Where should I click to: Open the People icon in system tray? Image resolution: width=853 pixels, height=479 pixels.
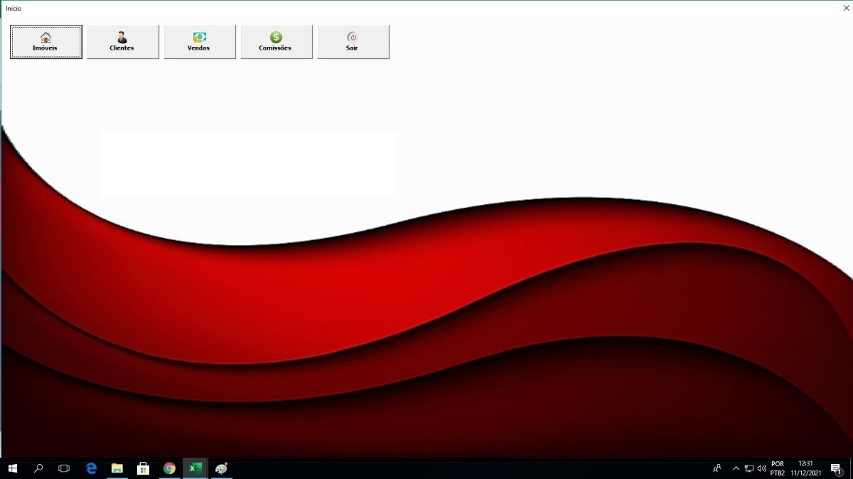click(x=717, y=468)
